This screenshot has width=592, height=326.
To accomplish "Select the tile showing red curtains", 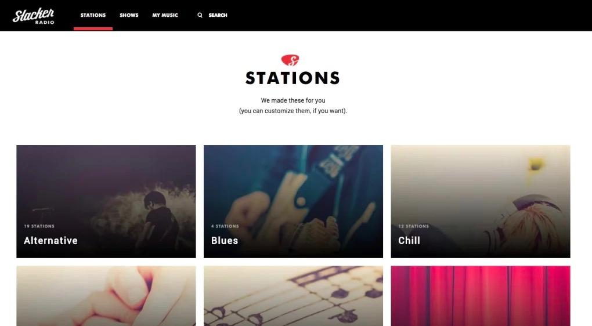I will [481, 296].
